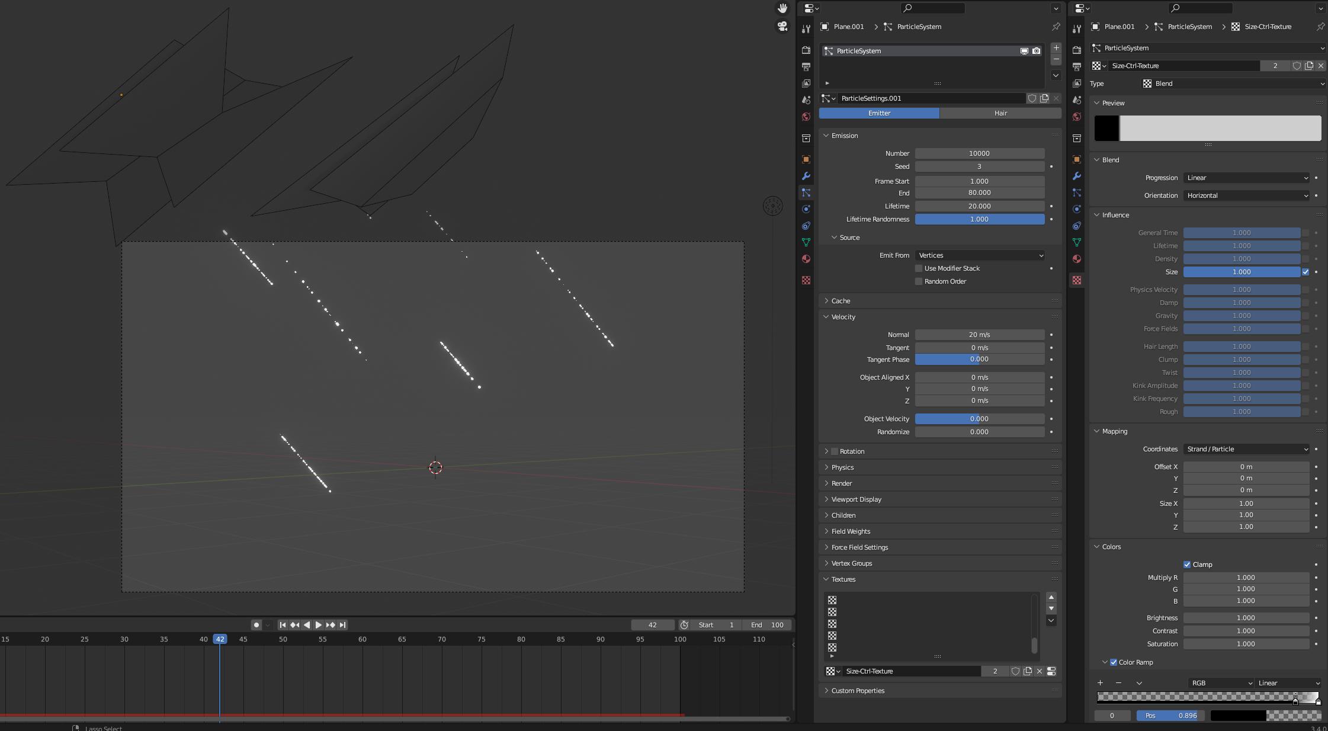Open Object Data tab in the ParticleSystem properties editor
Screen dimensions: 1328x731
pos(806,242)
